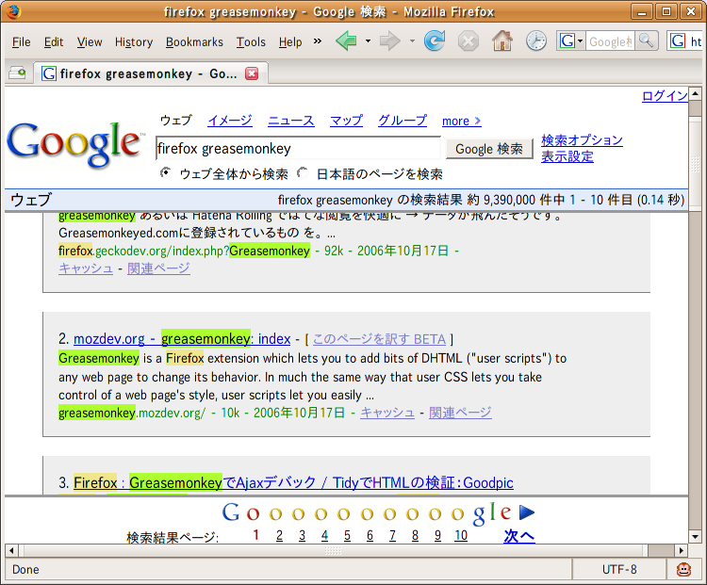Open the マップ link
The width and height of the screenshot is (707, 585).
(346, 121)
